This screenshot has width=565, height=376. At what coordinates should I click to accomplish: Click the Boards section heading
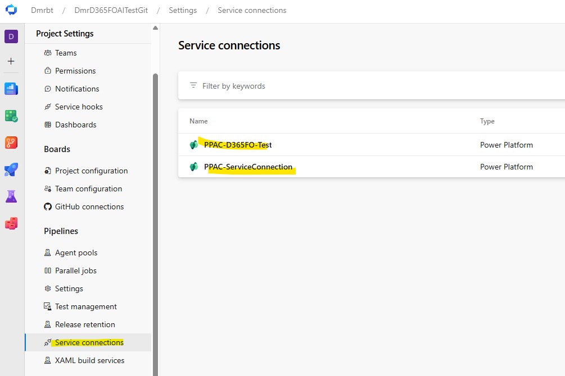coord(57,149)
